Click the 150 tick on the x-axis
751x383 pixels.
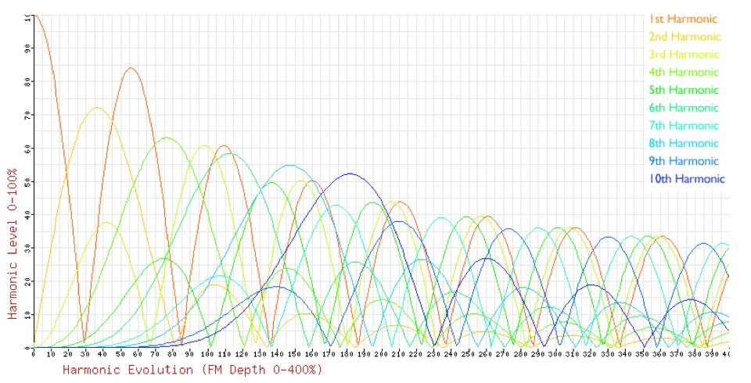click(294, 354)
